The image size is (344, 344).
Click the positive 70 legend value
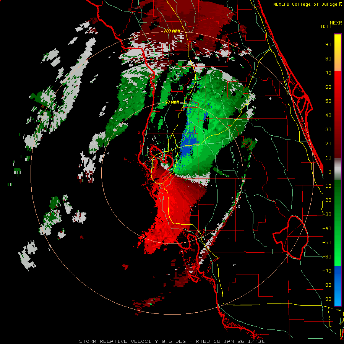pos(328,73)
